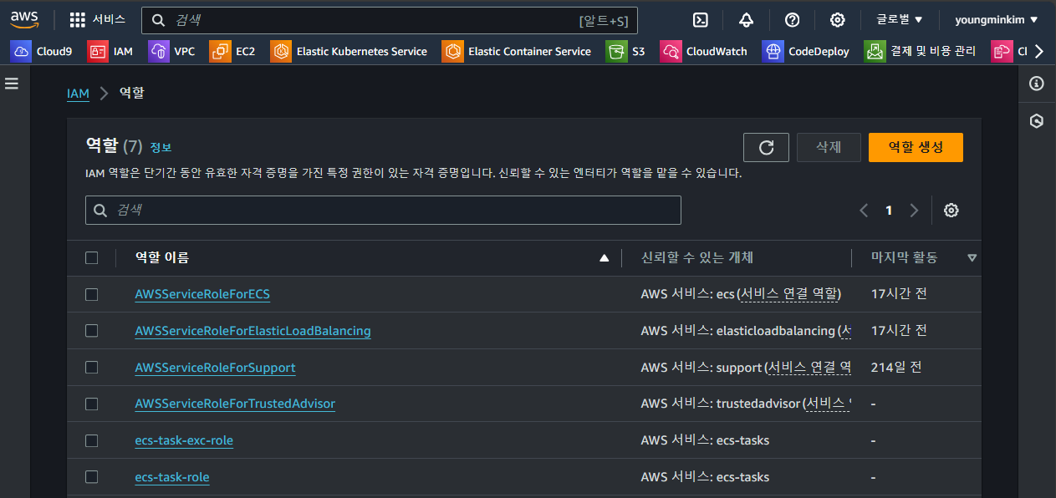1056x498 pixels.
Task: Click 17시간 전 in the AWSServiceRoleForECS row
Action: (x=899, y=294)
